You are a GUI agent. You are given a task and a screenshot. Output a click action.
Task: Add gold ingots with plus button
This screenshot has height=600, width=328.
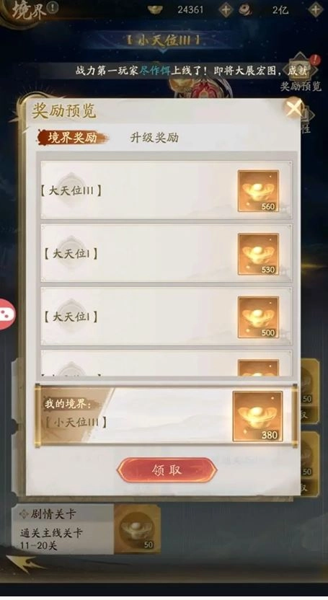(x=225, y=9)
